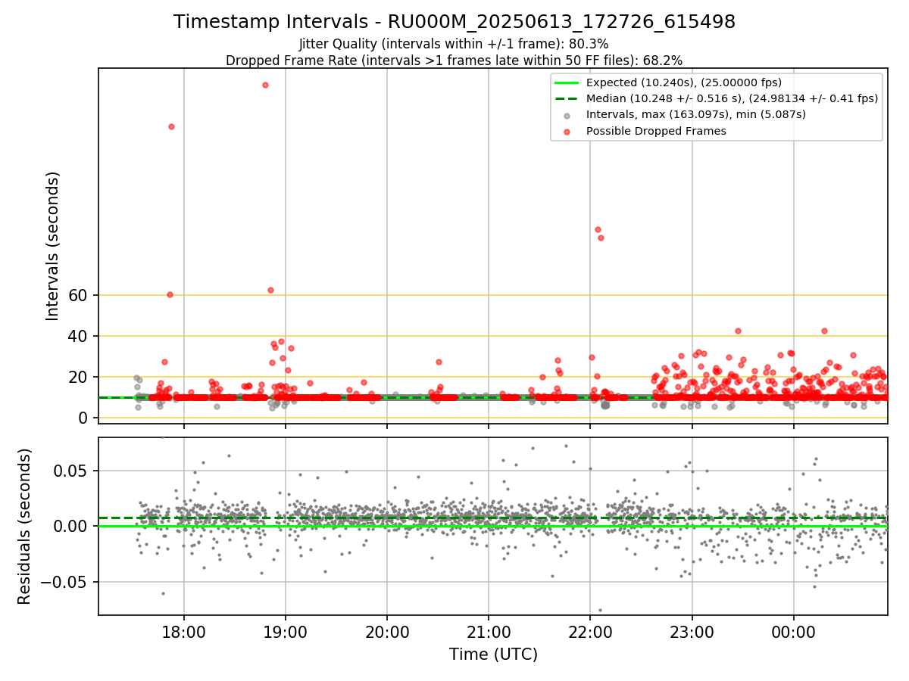Screen dimensions: 909x681
Task: Click the 22:00 x-axis tick label
Action: (x=590, y=632)
